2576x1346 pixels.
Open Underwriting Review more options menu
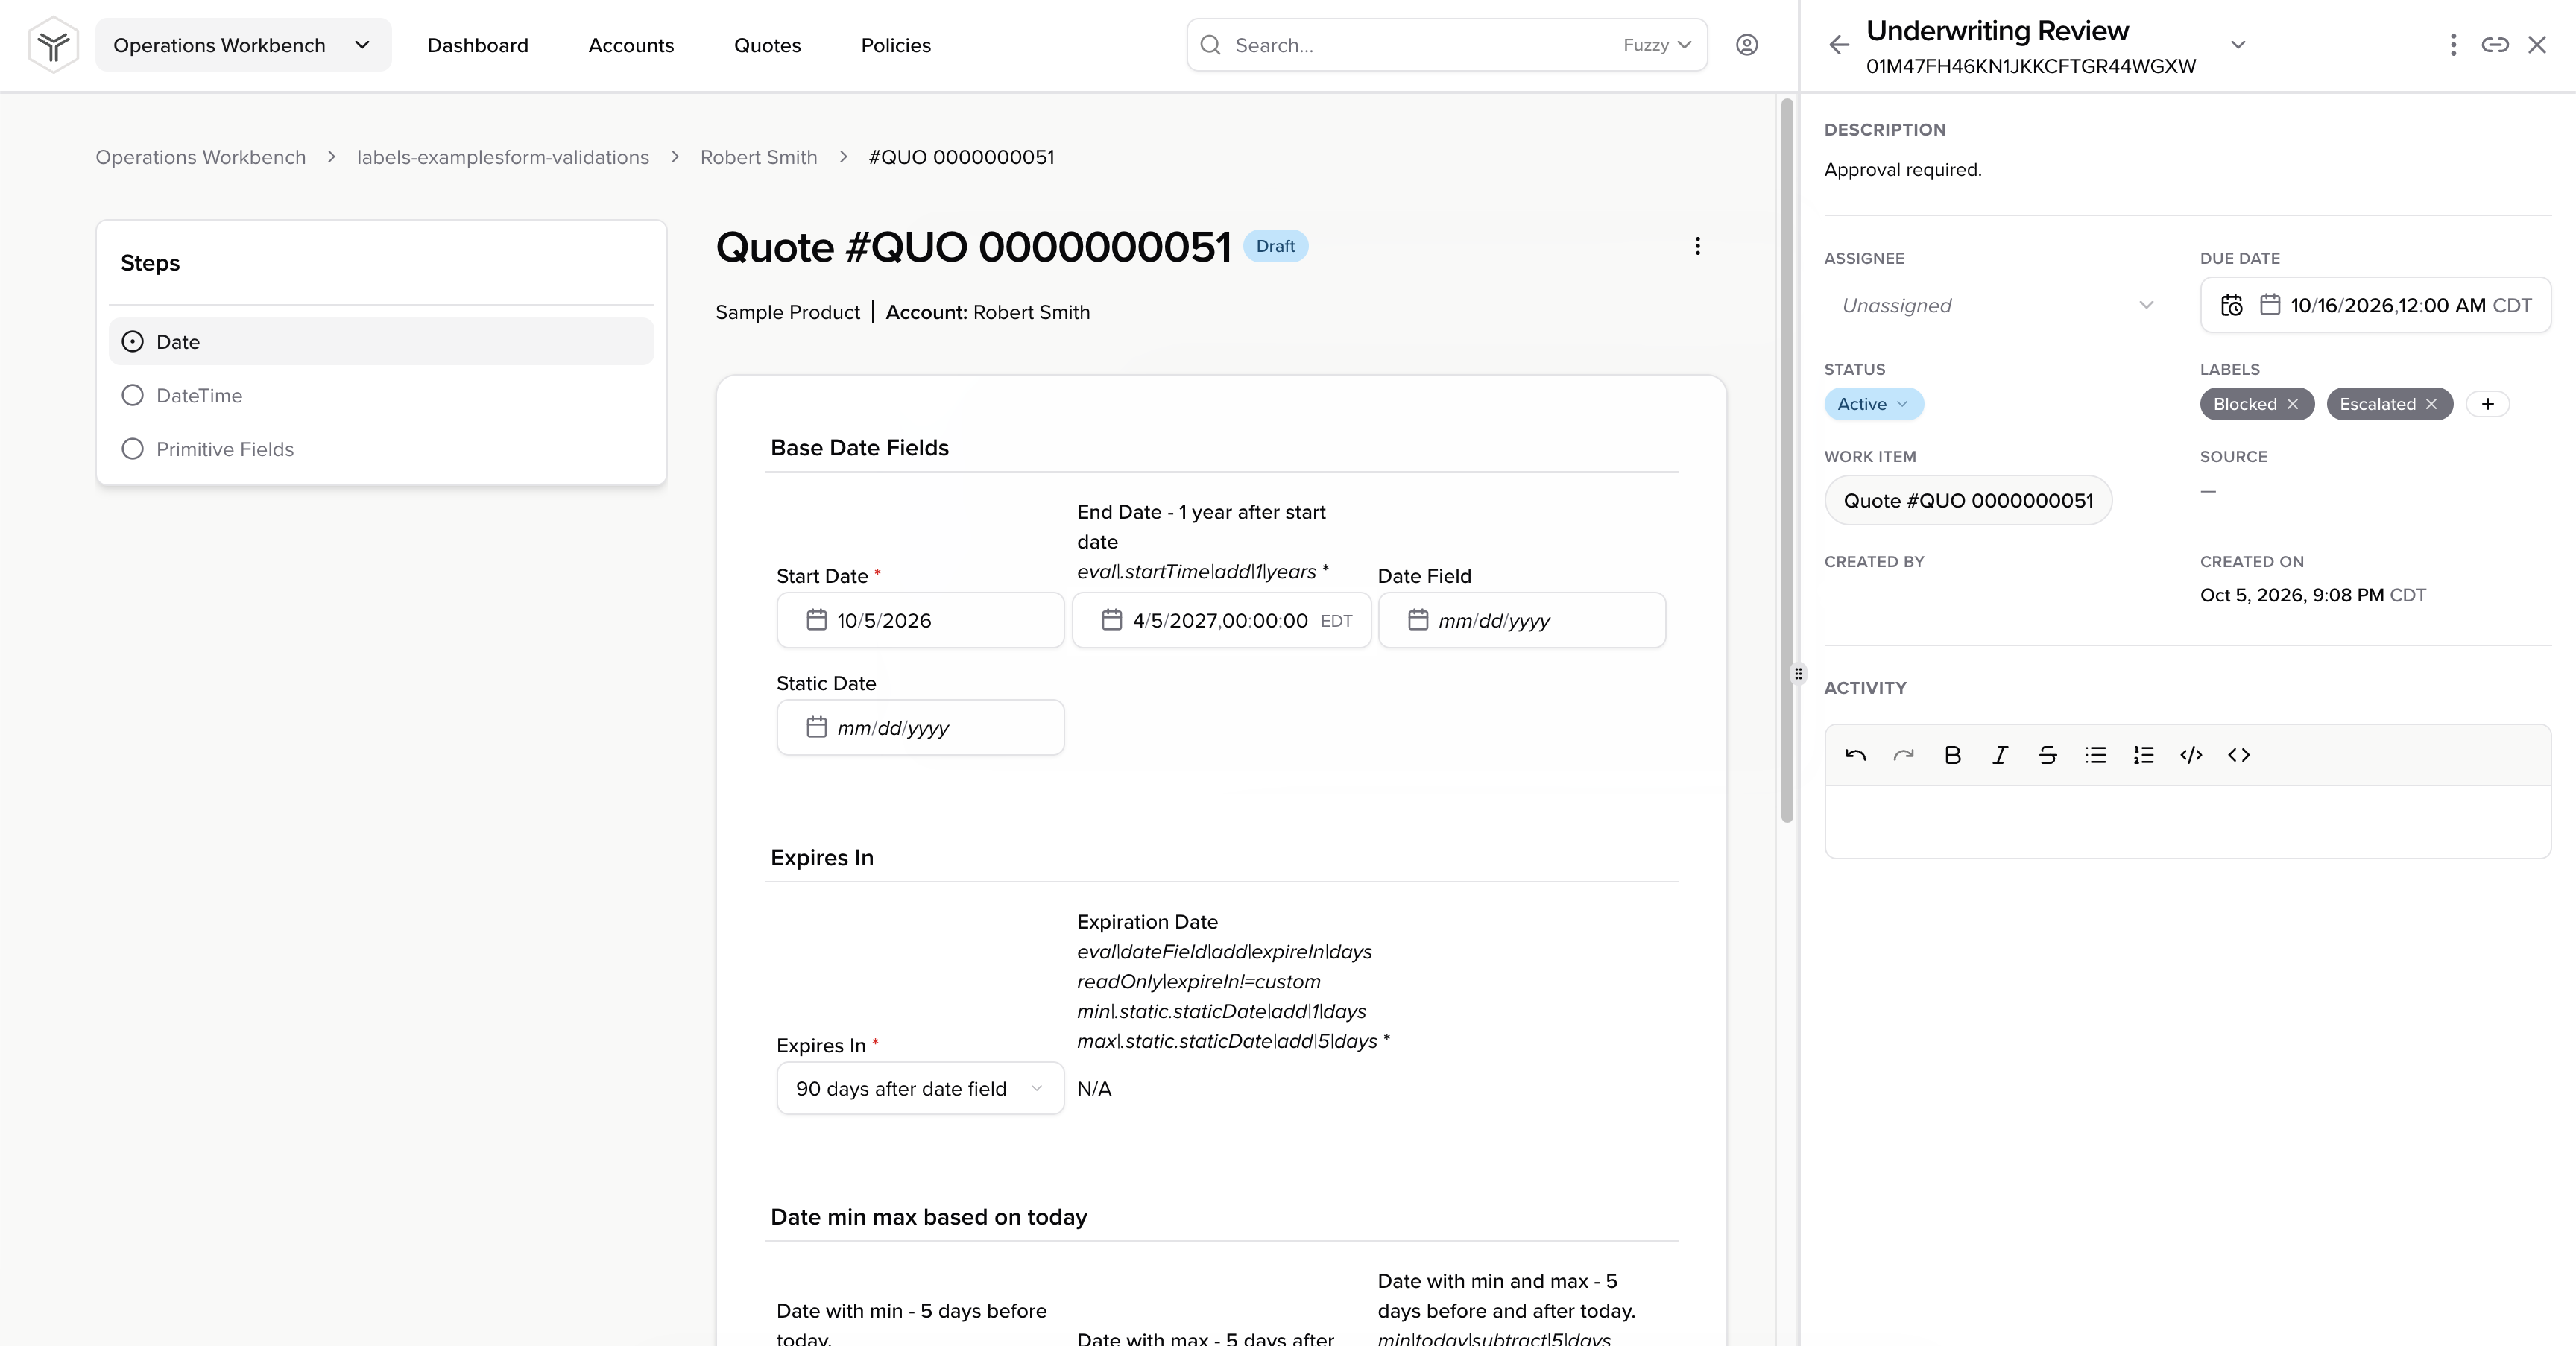pyautogui.click(x=2453, y=45)
